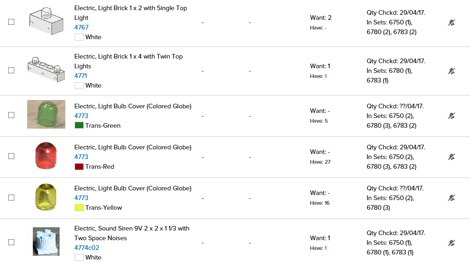
Task: Click notification icon for Sound Siren row
Action: click(452, 242)
